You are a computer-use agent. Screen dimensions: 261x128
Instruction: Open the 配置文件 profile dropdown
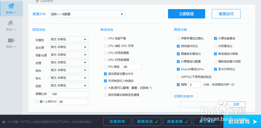[x=87, y=14]
